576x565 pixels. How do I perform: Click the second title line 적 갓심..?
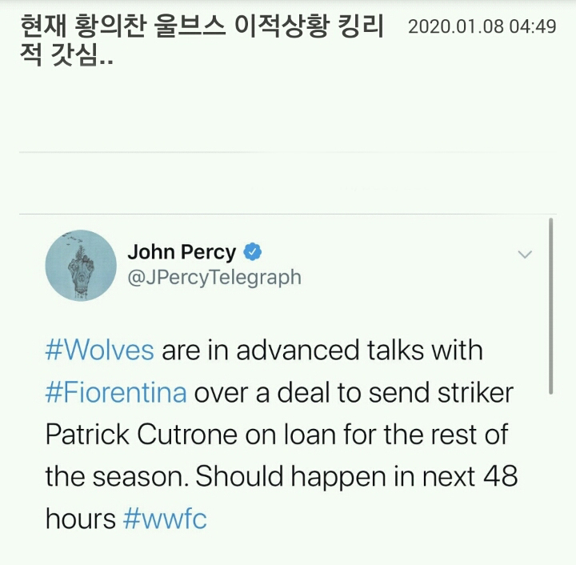pyautogui.click(x=66, y=55)
